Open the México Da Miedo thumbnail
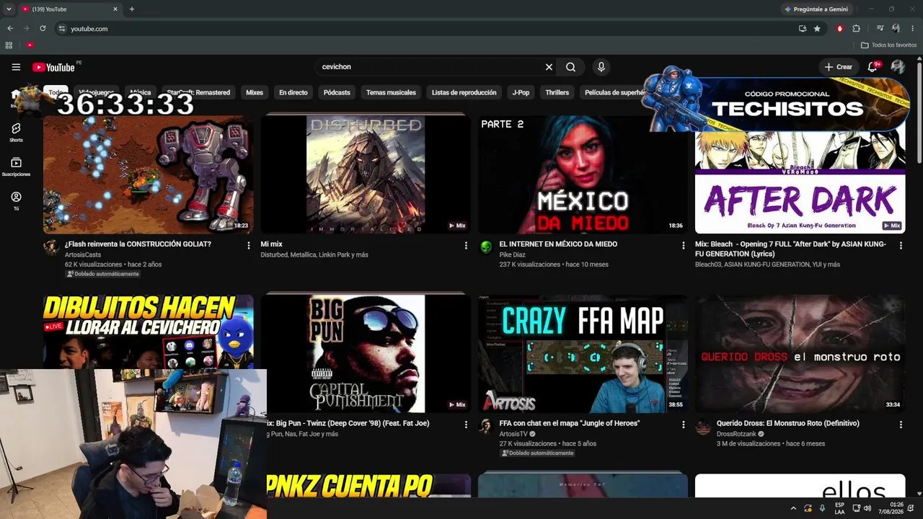Viewport: 923px width, 519px height. [x=583, y=174]
